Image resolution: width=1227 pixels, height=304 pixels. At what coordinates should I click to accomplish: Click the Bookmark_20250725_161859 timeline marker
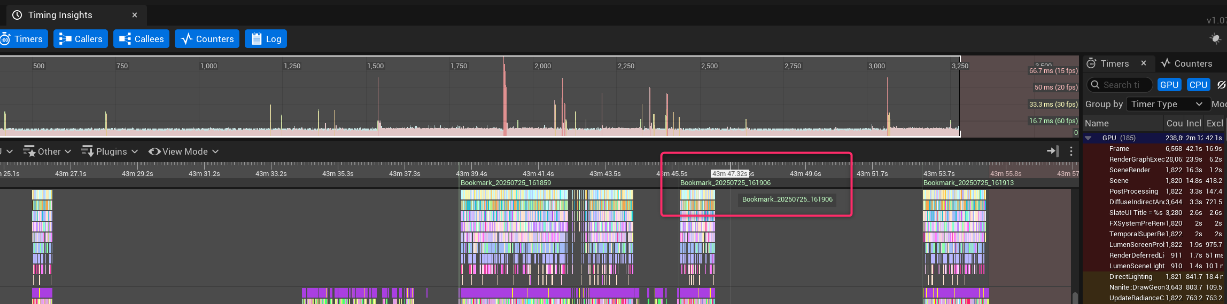506,183
